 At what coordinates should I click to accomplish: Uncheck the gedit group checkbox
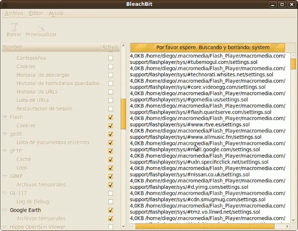coord(111,134)
